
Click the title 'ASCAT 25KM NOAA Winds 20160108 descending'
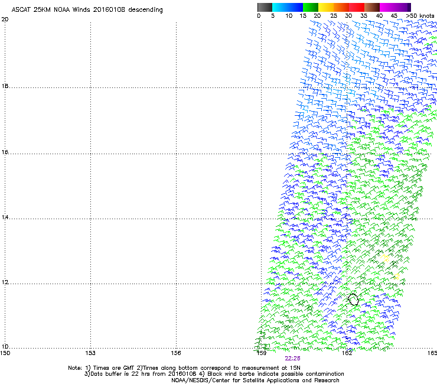[x=87, y=10]
